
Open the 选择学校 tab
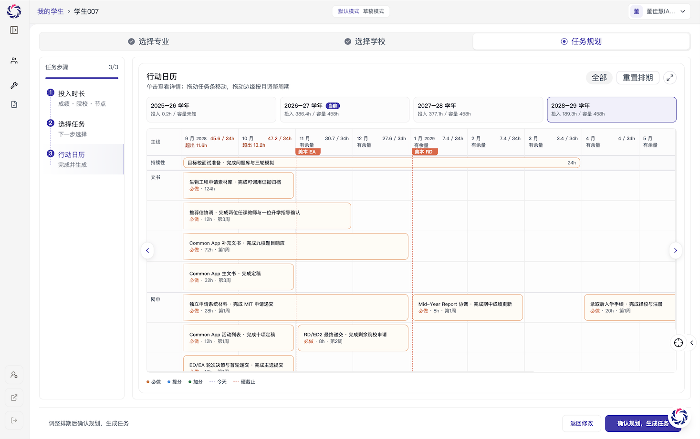click(x=365, y=41)
